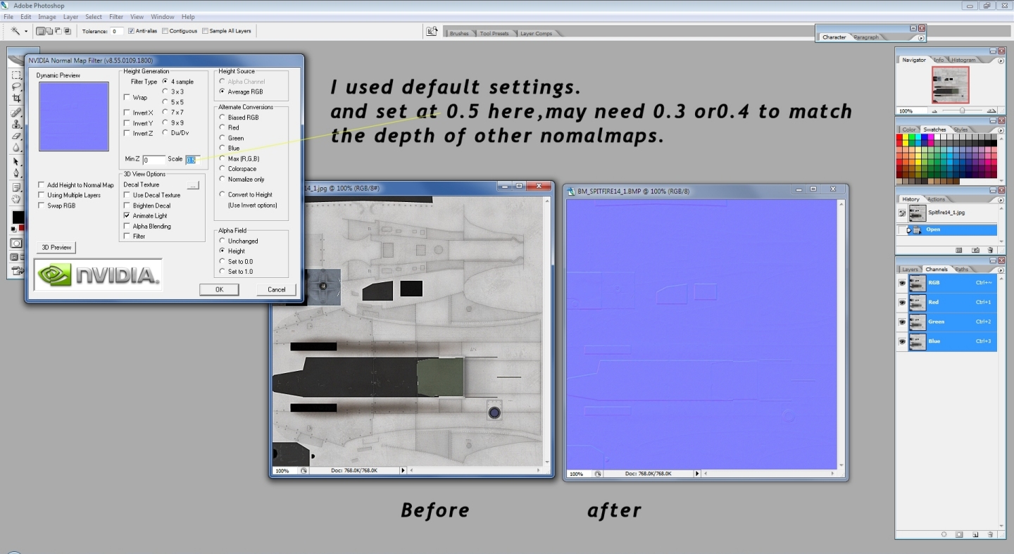The image size is (1014, 554).
Task: Select the Clone Stamp tool
Action: pos(16,124)
